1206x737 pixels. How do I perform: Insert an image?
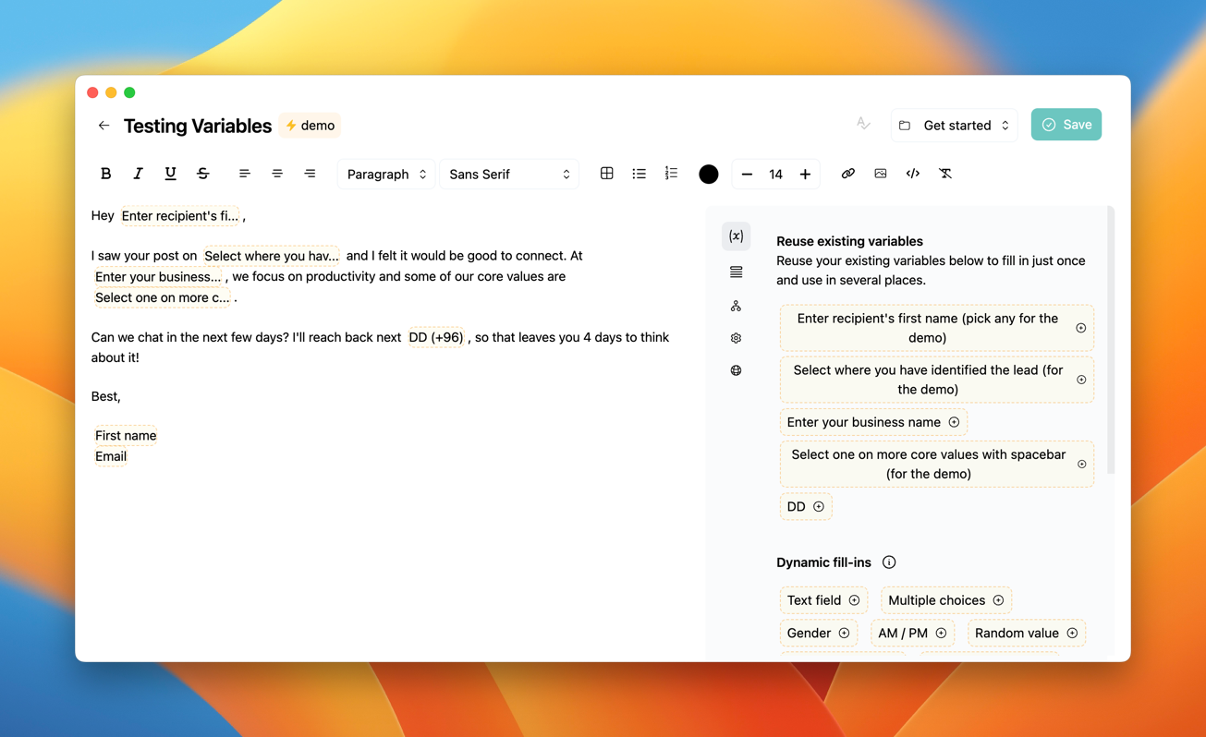[880, 174]
